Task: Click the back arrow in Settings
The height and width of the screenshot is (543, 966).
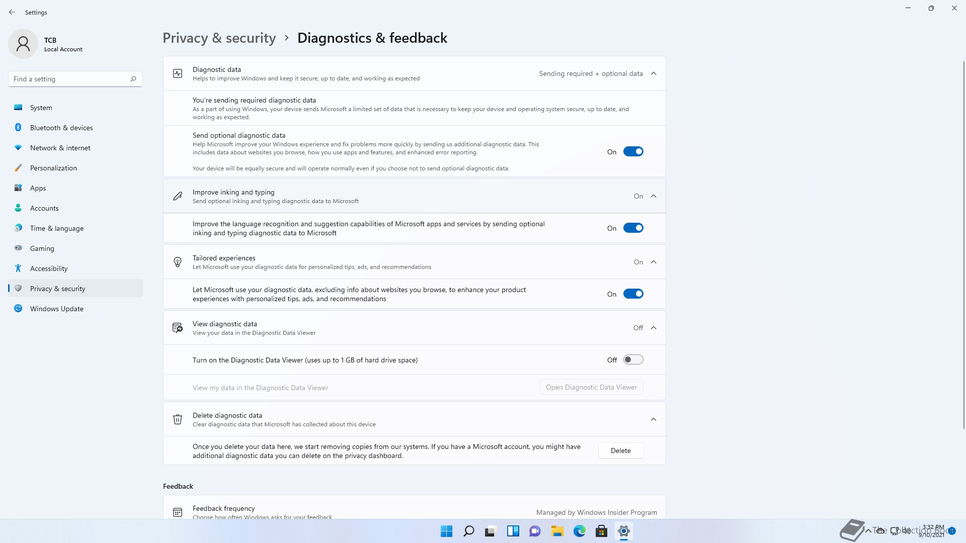Action: point(12,12)
